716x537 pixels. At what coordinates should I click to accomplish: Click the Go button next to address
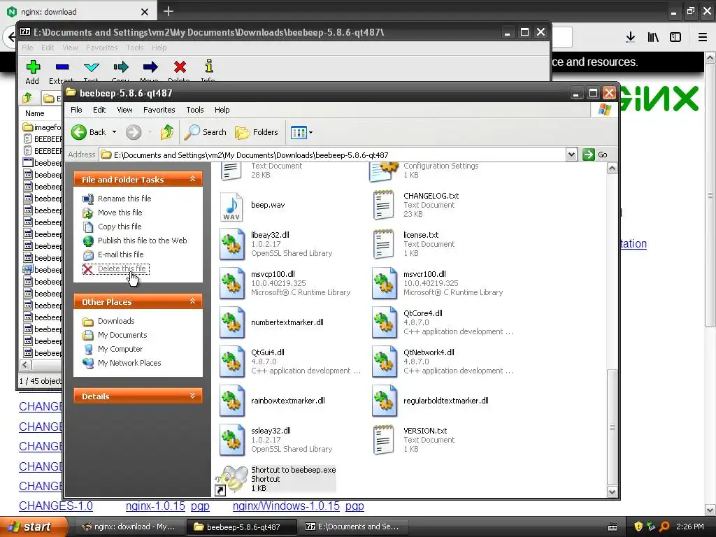coord(596,155)
